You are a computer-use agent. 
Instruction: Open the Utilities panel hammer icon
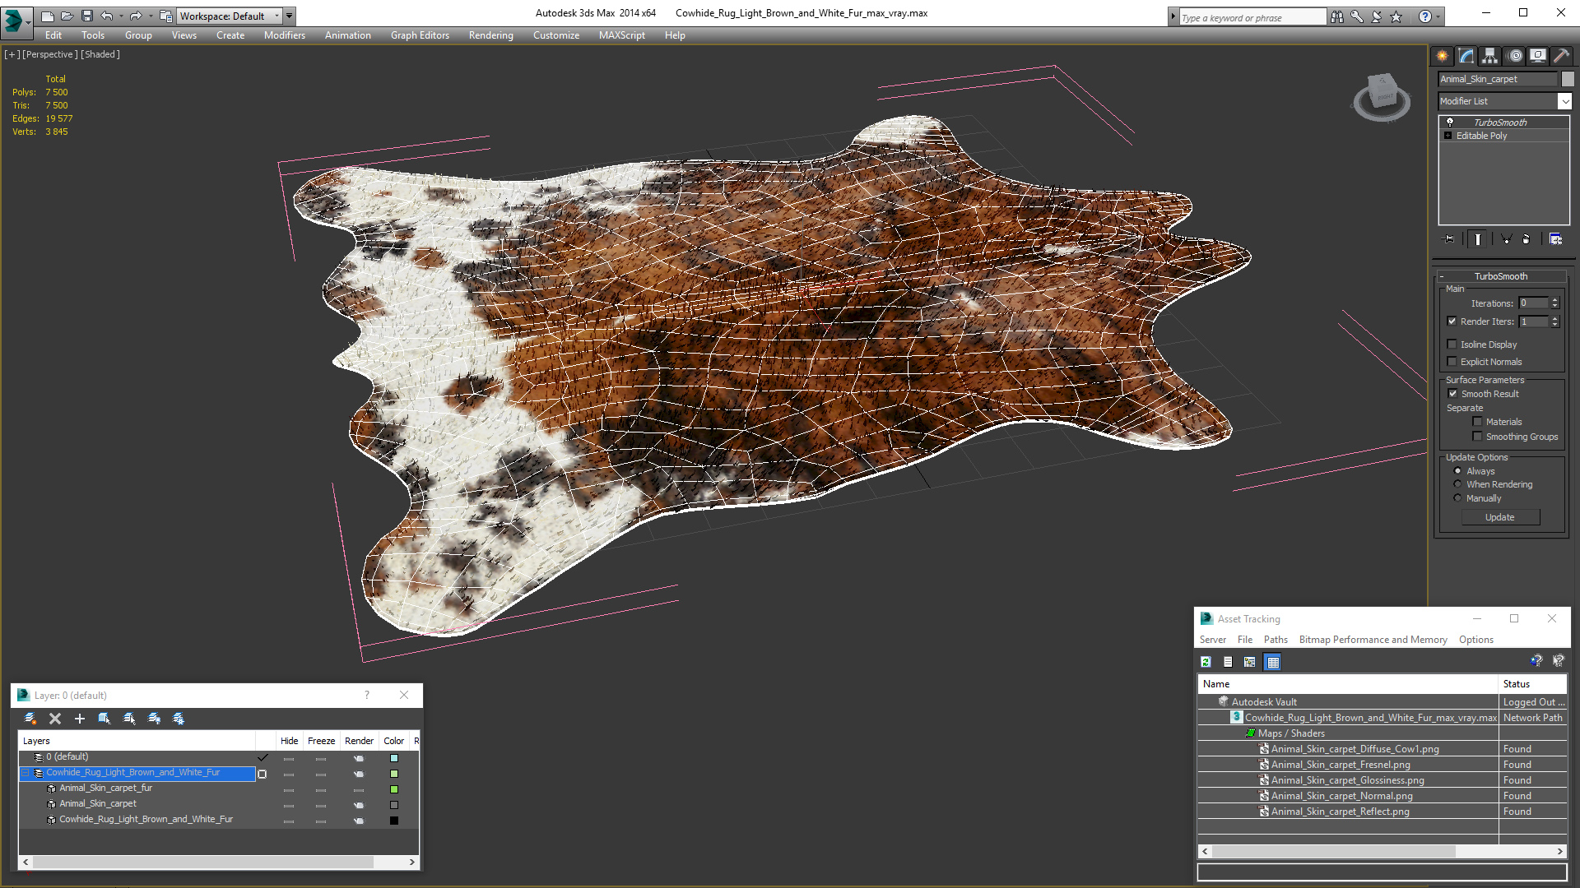pyautogui.click(x=1561, y=56)
